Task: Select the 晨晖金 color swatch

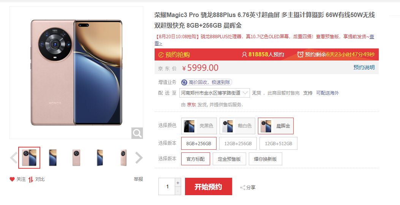Action: [276, 126]
